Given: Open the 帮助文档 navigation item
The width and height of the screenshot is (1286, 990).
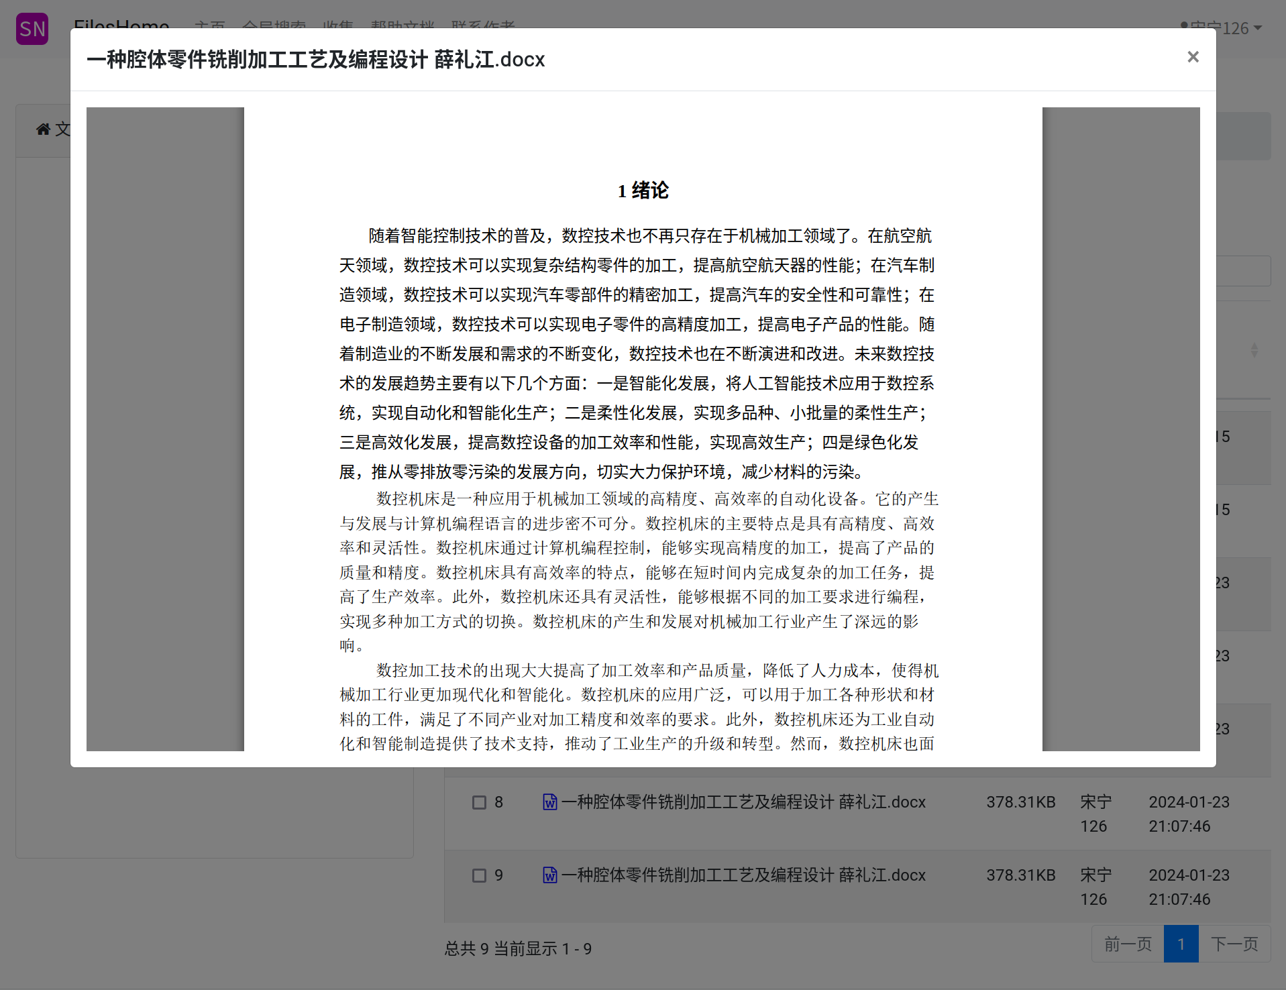Looking at the screenshot, I should pos(403,24).
